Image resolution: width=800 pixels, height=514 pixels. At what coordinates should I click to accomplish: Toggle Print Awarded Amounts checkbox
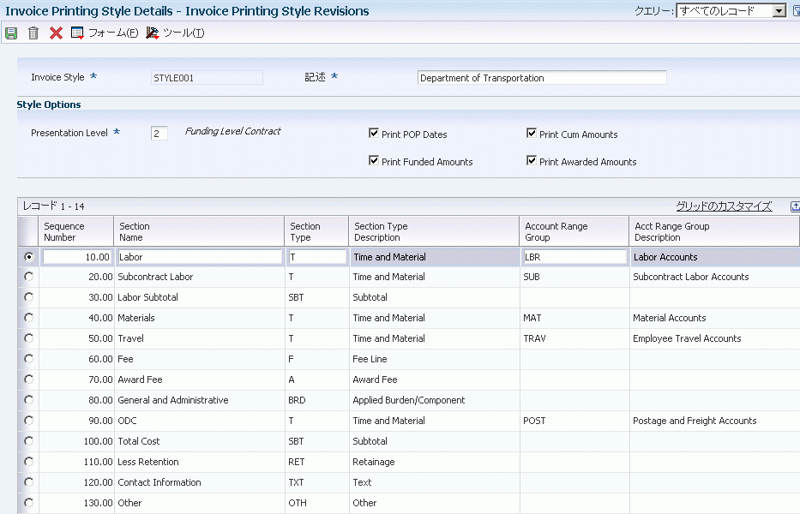(x=532, y=161)
